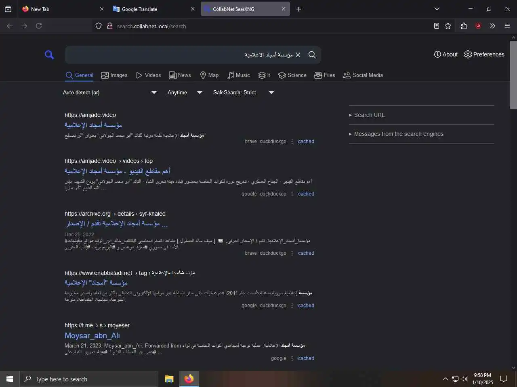Show hidden system tray icons
Screen dimensions: 517x387
[x=445, y=379]
